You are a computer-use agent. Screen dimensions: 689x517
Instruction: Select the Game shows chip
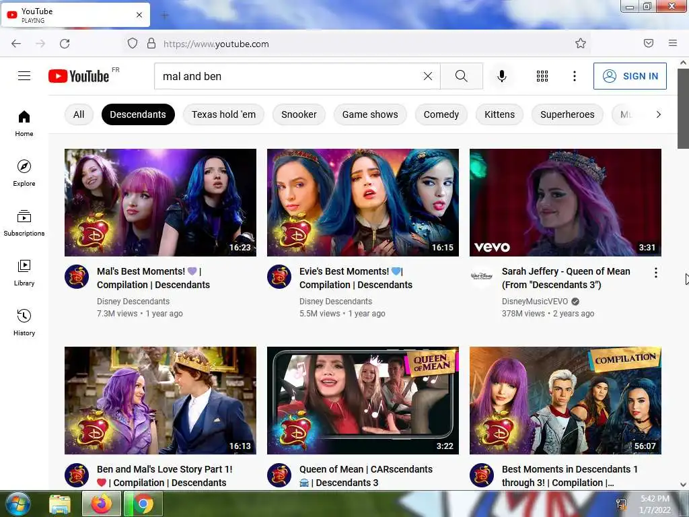click(x=370, y=114)
